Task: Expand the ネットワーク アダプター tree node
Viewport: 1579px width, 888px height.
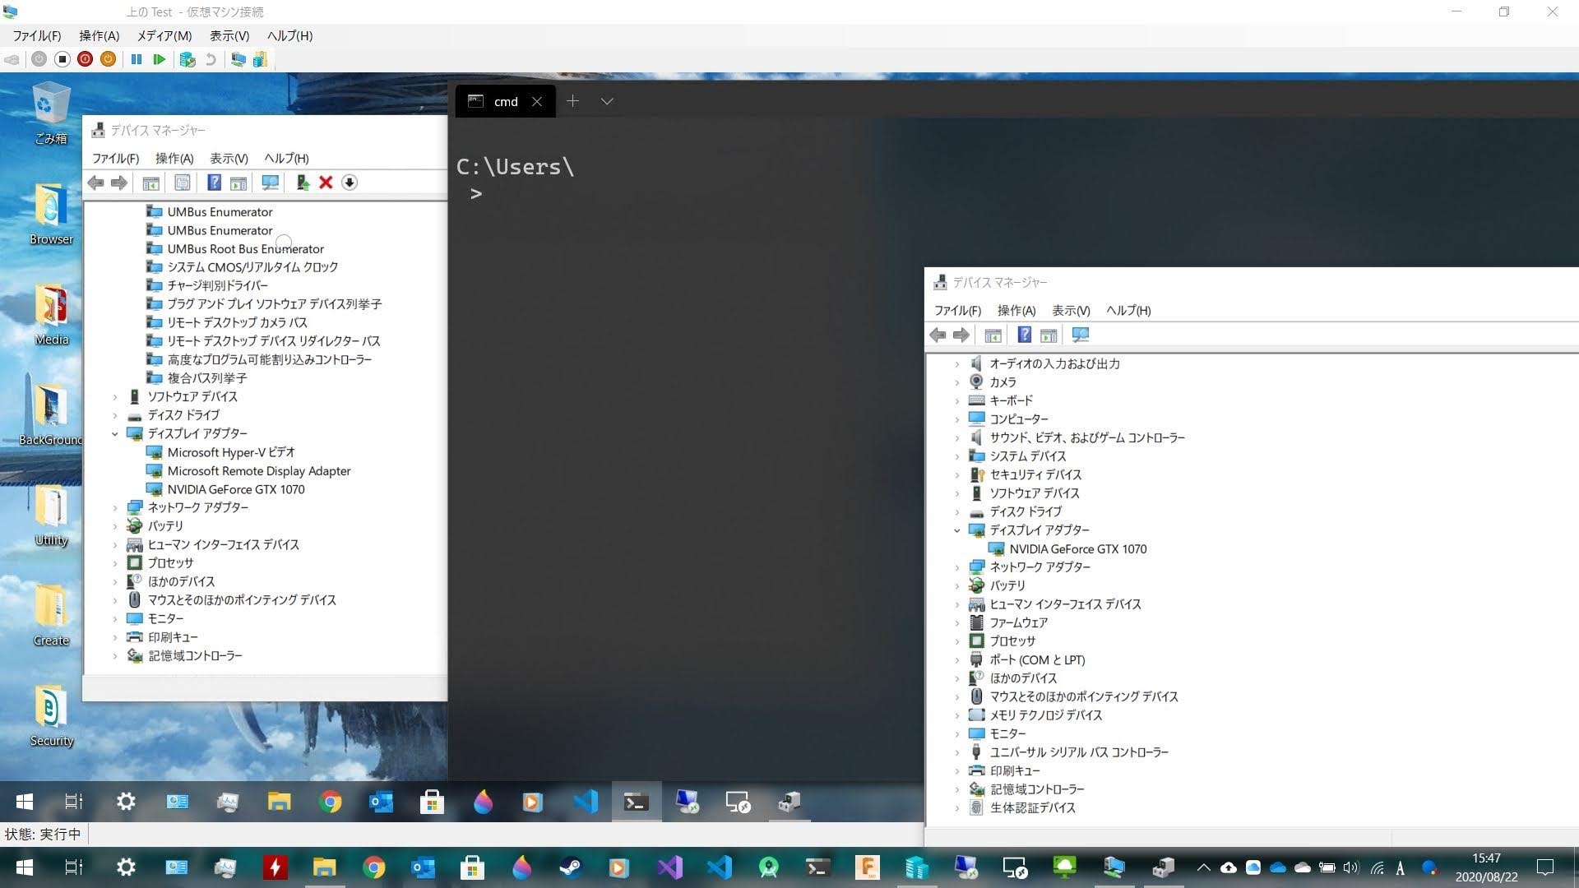Action: (x=956, y=567)
